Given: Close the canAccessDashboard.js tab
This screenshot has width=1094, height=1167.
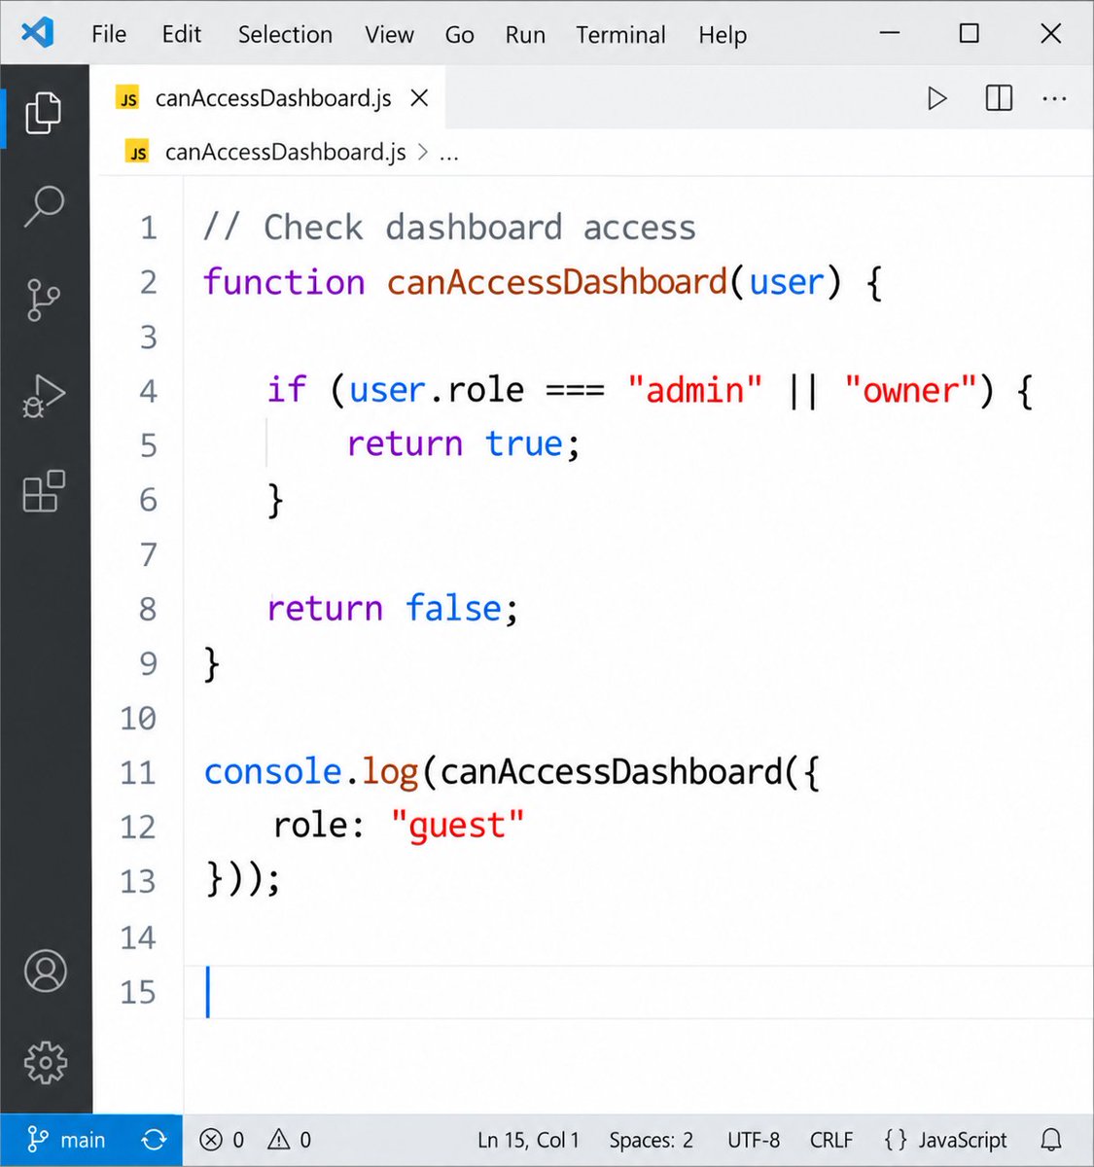Looking at the screenshot, I should click(x=419, y=98).
